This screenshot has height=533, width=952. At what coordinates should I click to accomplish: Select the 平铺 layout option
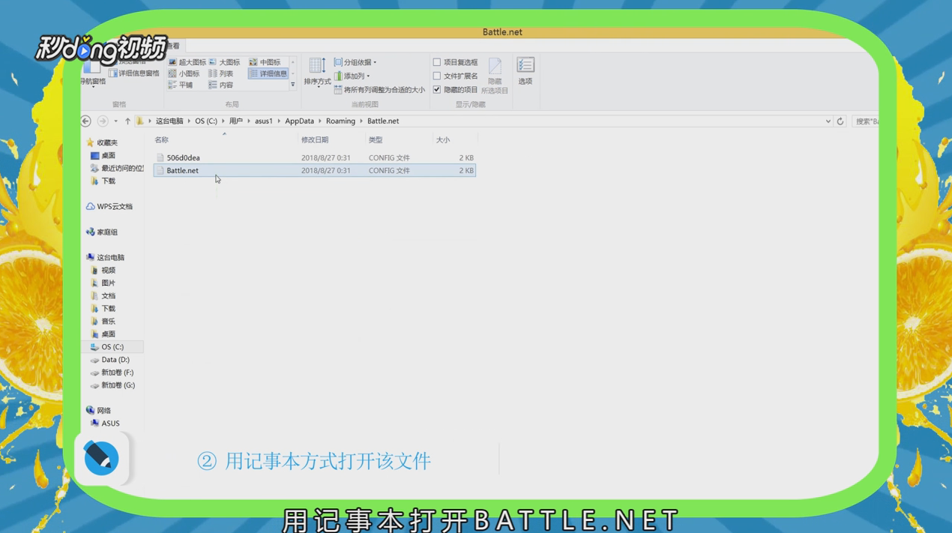point(181,85)
